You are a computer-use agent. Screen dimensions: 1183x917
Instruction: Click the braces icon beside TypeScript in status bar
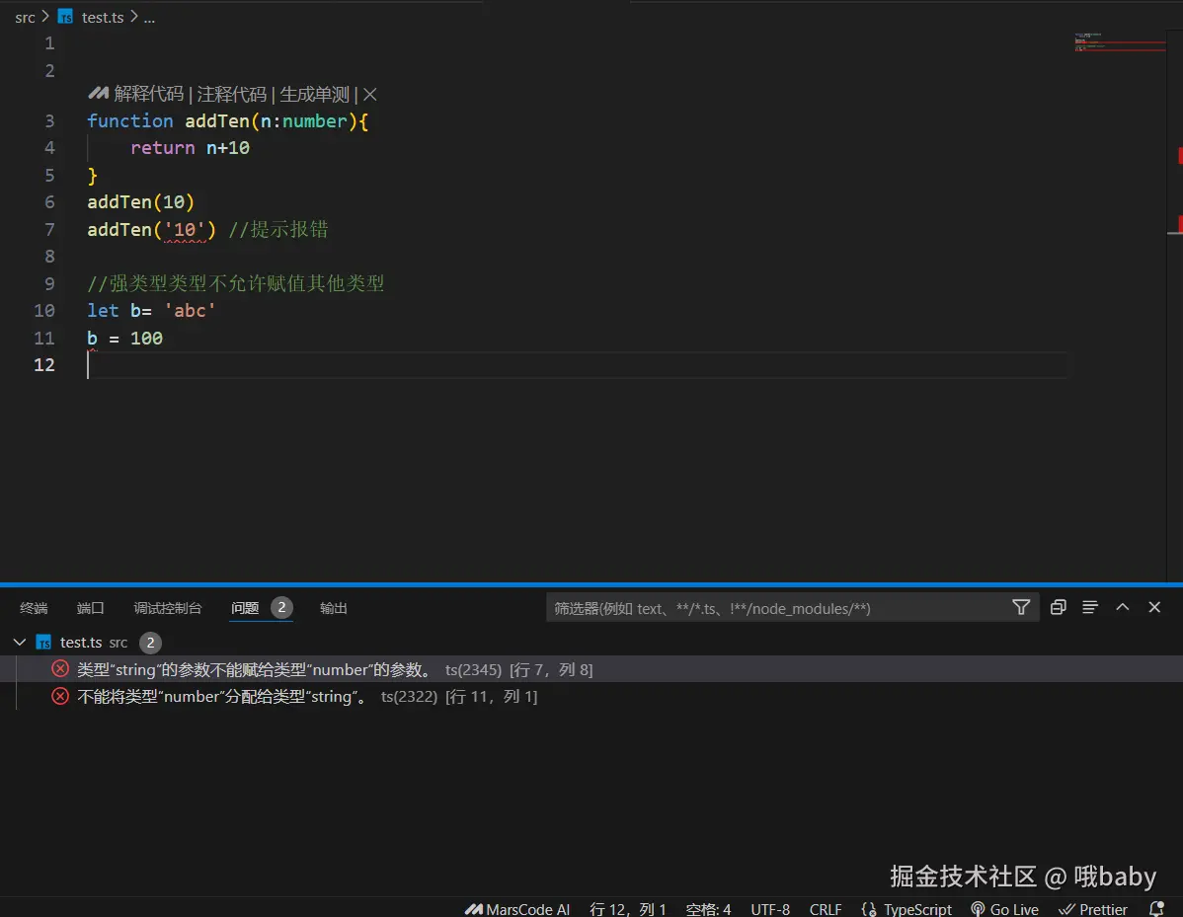[x=868, y=909]
